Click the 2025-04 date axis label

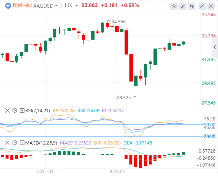(x=117, y=172)
